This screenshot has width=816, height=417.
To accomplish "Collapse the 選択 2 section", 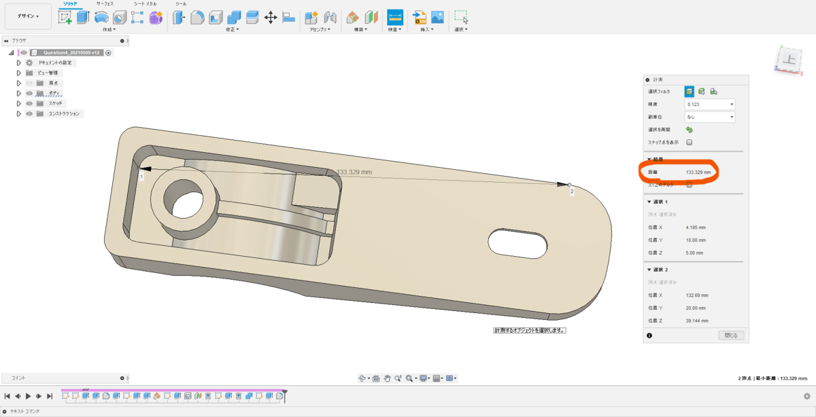I will click(649, 270).
